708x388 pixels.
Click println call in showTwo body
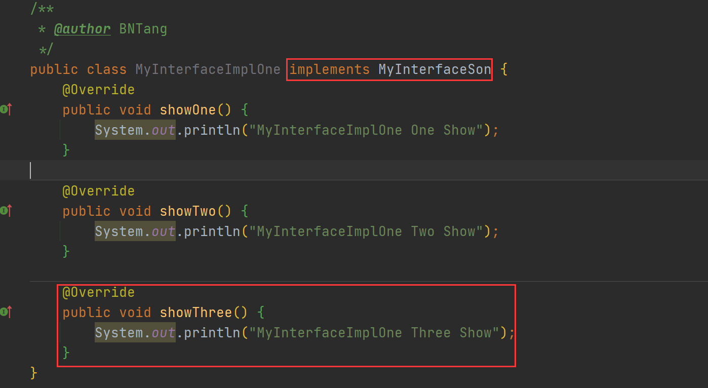pos(212,231)
